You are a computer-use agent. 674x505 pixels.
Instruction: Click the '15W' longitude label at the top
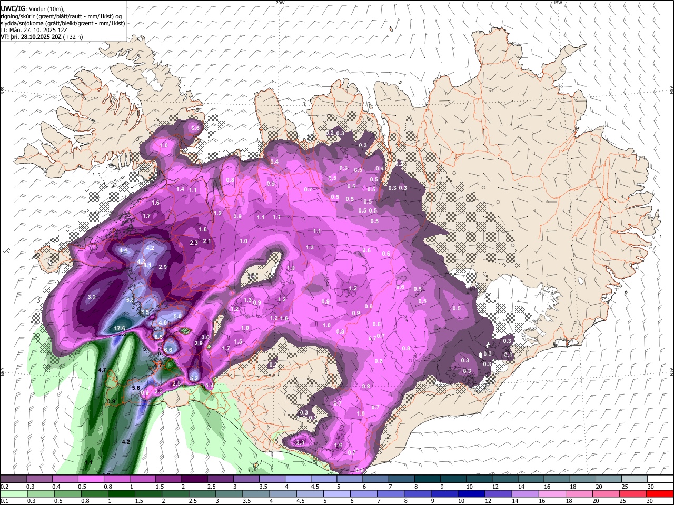click(x=558, y=3)
